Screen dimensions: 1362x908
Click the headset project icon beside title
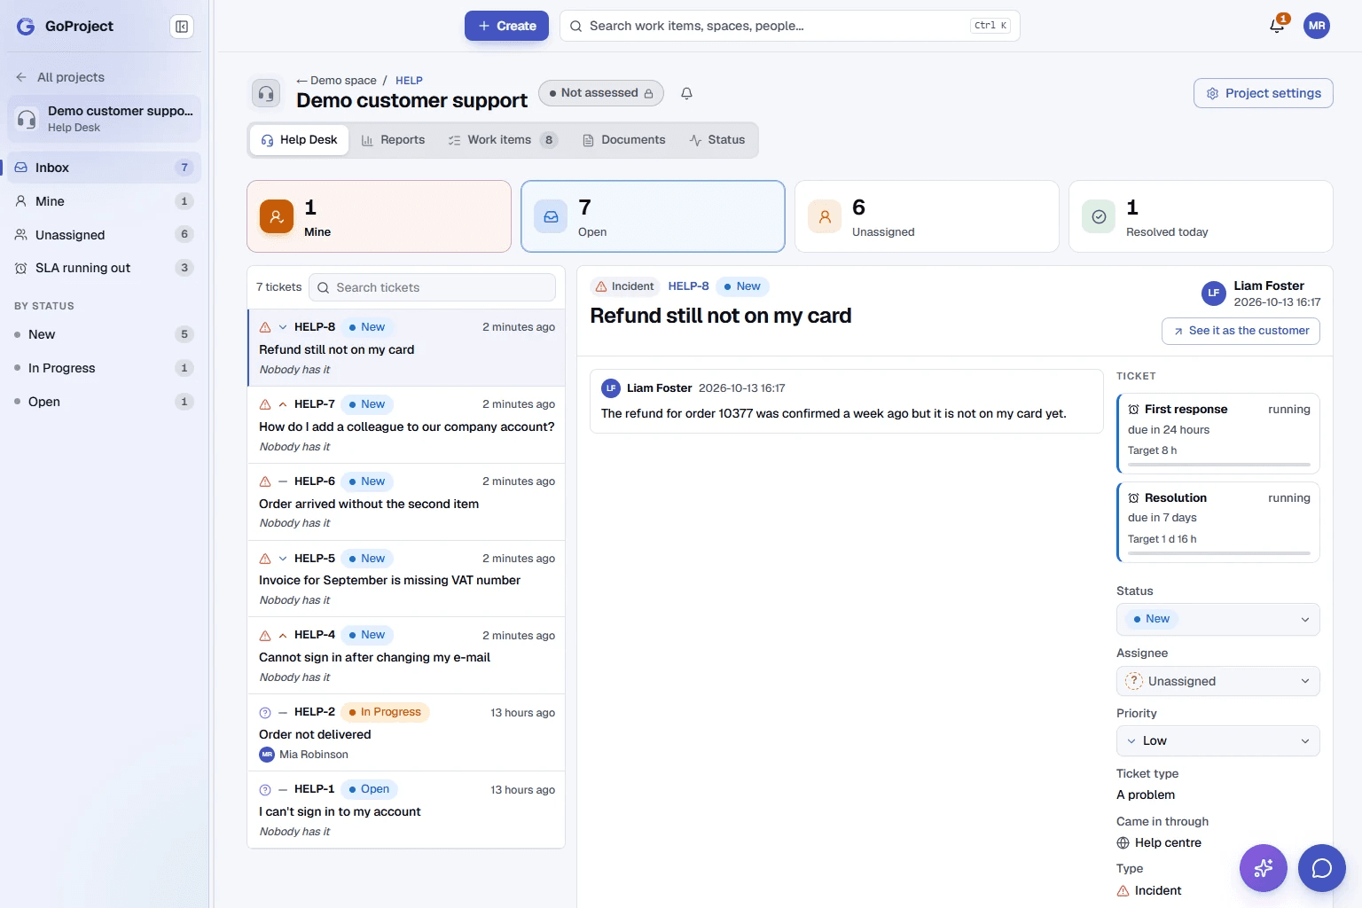266,93
